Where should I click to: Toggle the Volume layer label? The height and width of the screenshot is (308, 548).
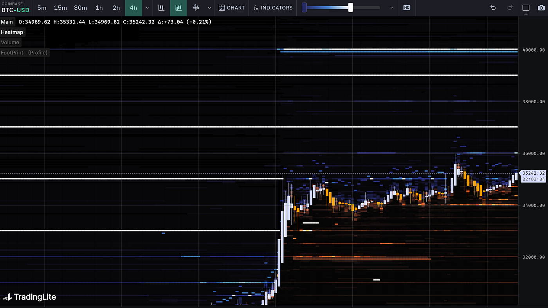[10, 42]
